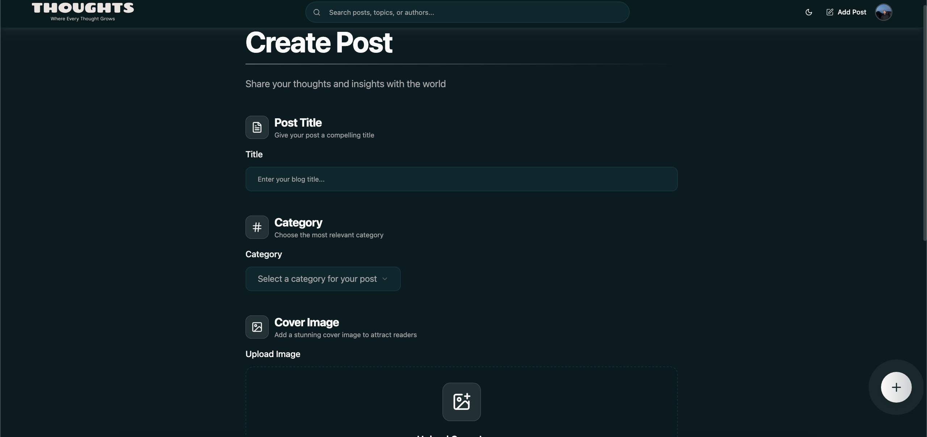Viewport: 927px width, 437px height.
Task: Click the Add Post text link
Action: click(852, 12)
